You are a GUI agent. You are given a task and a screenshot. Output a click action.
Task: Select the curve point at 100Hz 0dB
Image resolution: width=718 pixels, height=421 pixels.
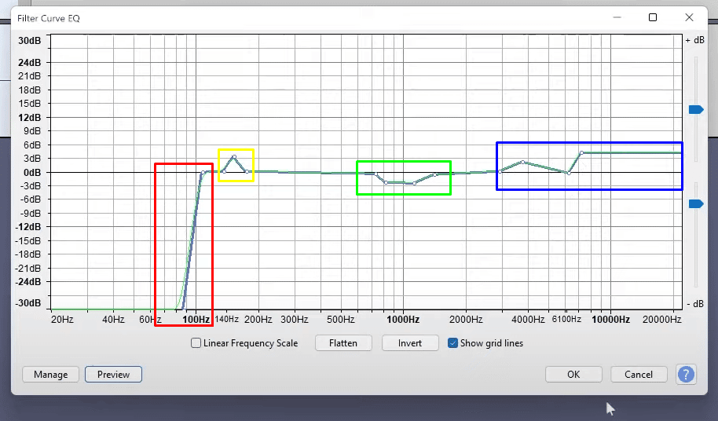coord(203,173)
